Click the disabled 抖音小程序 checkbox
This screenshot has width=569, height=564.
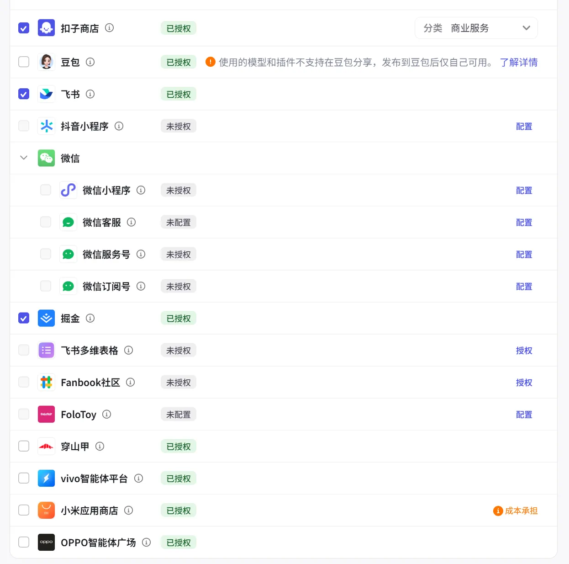[x=24, y=126]
